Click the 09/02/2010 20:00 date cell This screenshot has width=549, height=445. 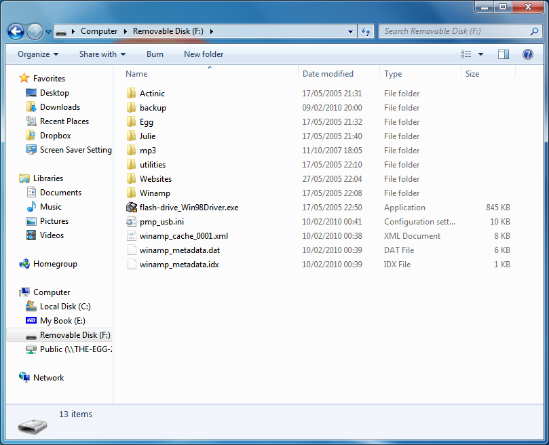click(x=332, y=108)
